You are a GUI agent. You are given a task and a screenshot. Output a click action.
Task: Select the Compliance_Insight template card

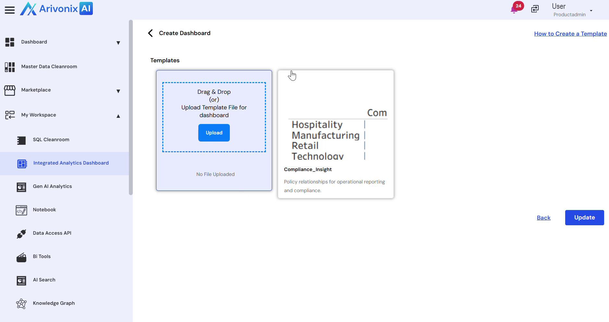pos(336,134)
